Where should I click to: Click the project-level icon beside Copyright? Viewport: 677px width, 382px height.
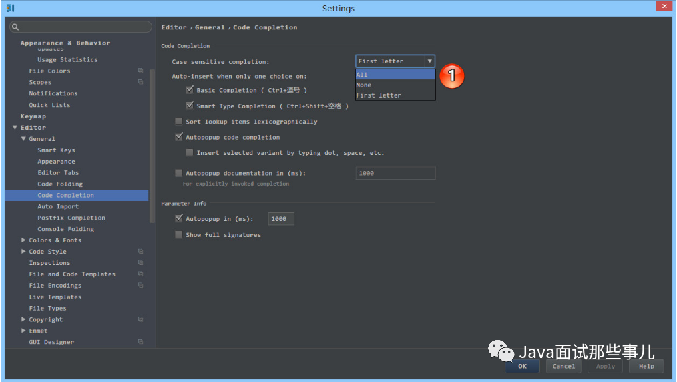[x=140, y=319]
